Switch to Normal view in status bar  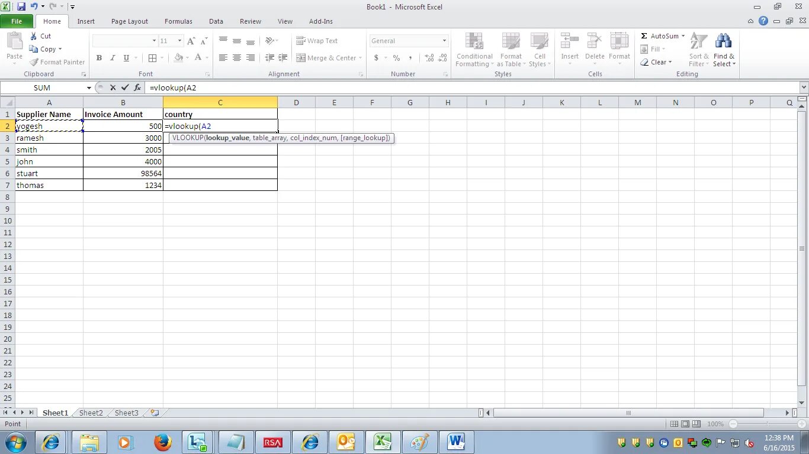(x=674, y=424)
